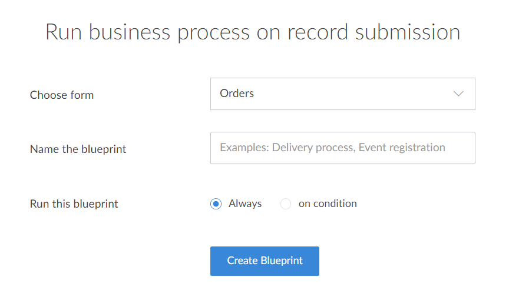The image size is (509, 297).
Task: Focus the blueprint name input field
Action: 342,148
